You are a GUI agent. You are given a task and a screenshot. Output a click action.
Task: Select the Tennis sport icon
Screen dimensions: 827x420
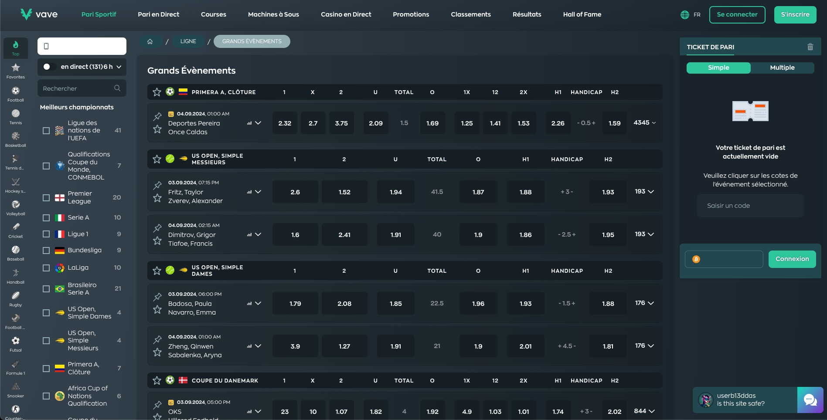pos(16,117)
